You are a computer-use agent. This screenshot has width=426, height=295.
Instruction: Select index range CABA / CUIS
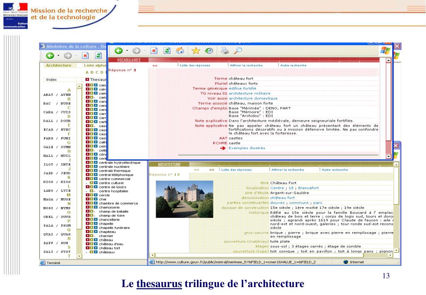coord(57,112)
